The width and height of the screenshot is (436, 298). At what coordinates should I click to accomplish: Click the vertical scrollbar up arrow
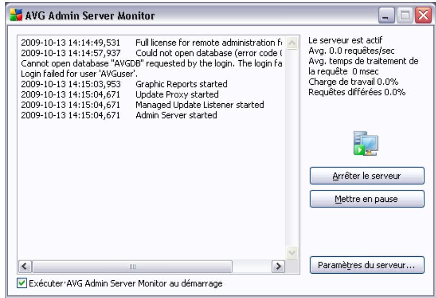pos(292,43)
